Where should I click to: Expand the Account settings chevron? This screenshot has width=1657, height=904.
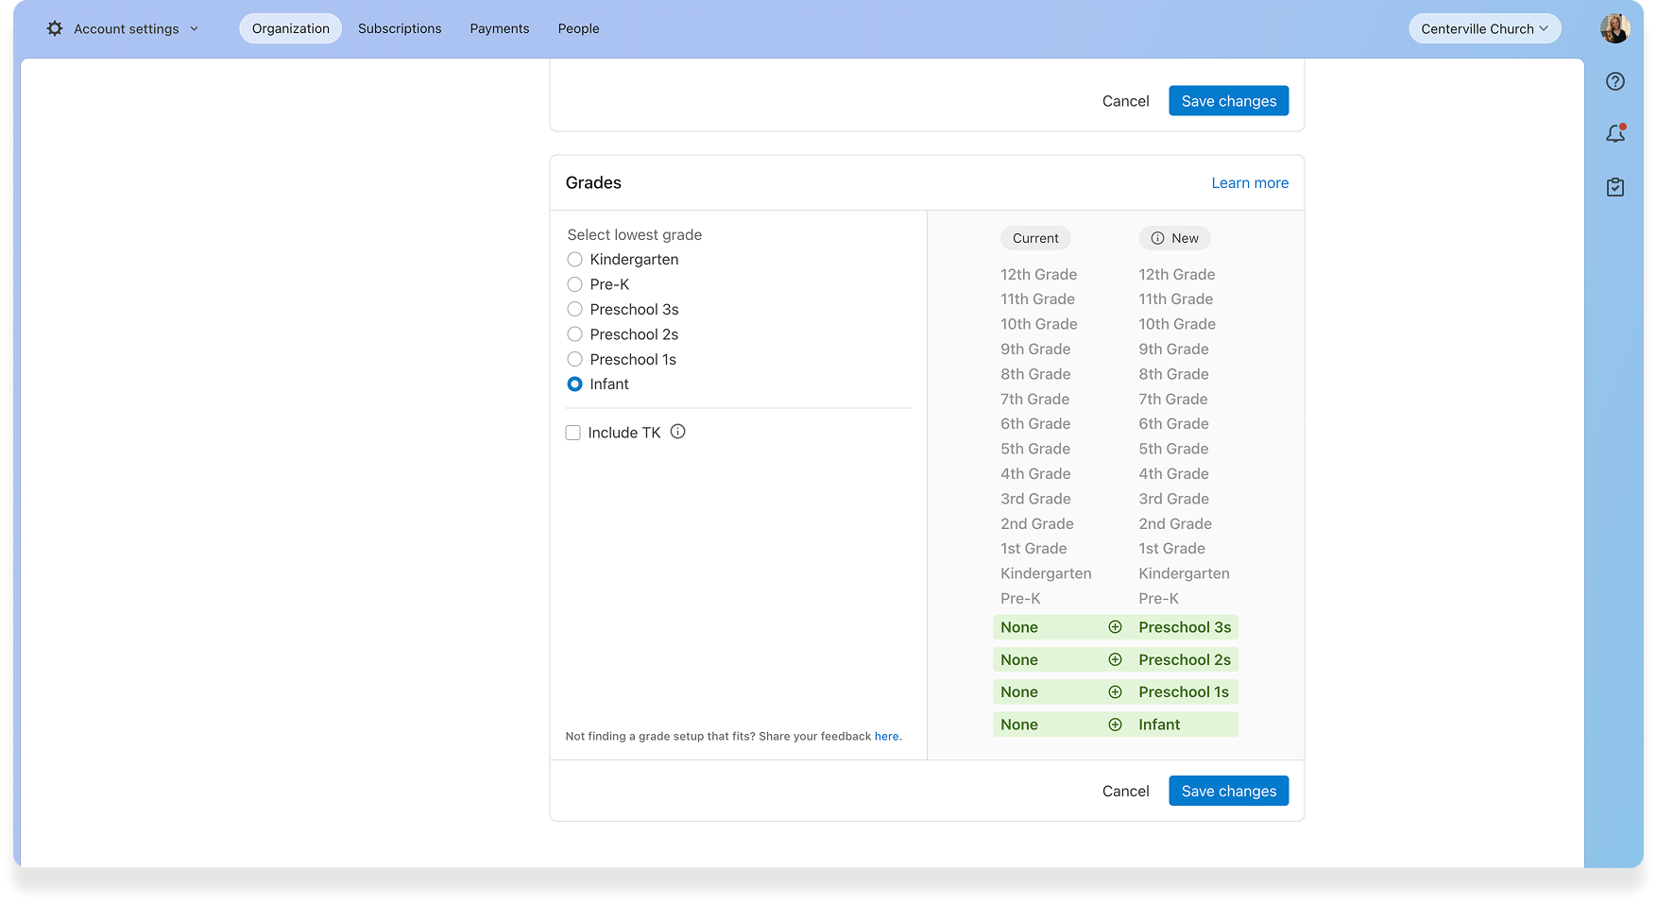point(195,28)
